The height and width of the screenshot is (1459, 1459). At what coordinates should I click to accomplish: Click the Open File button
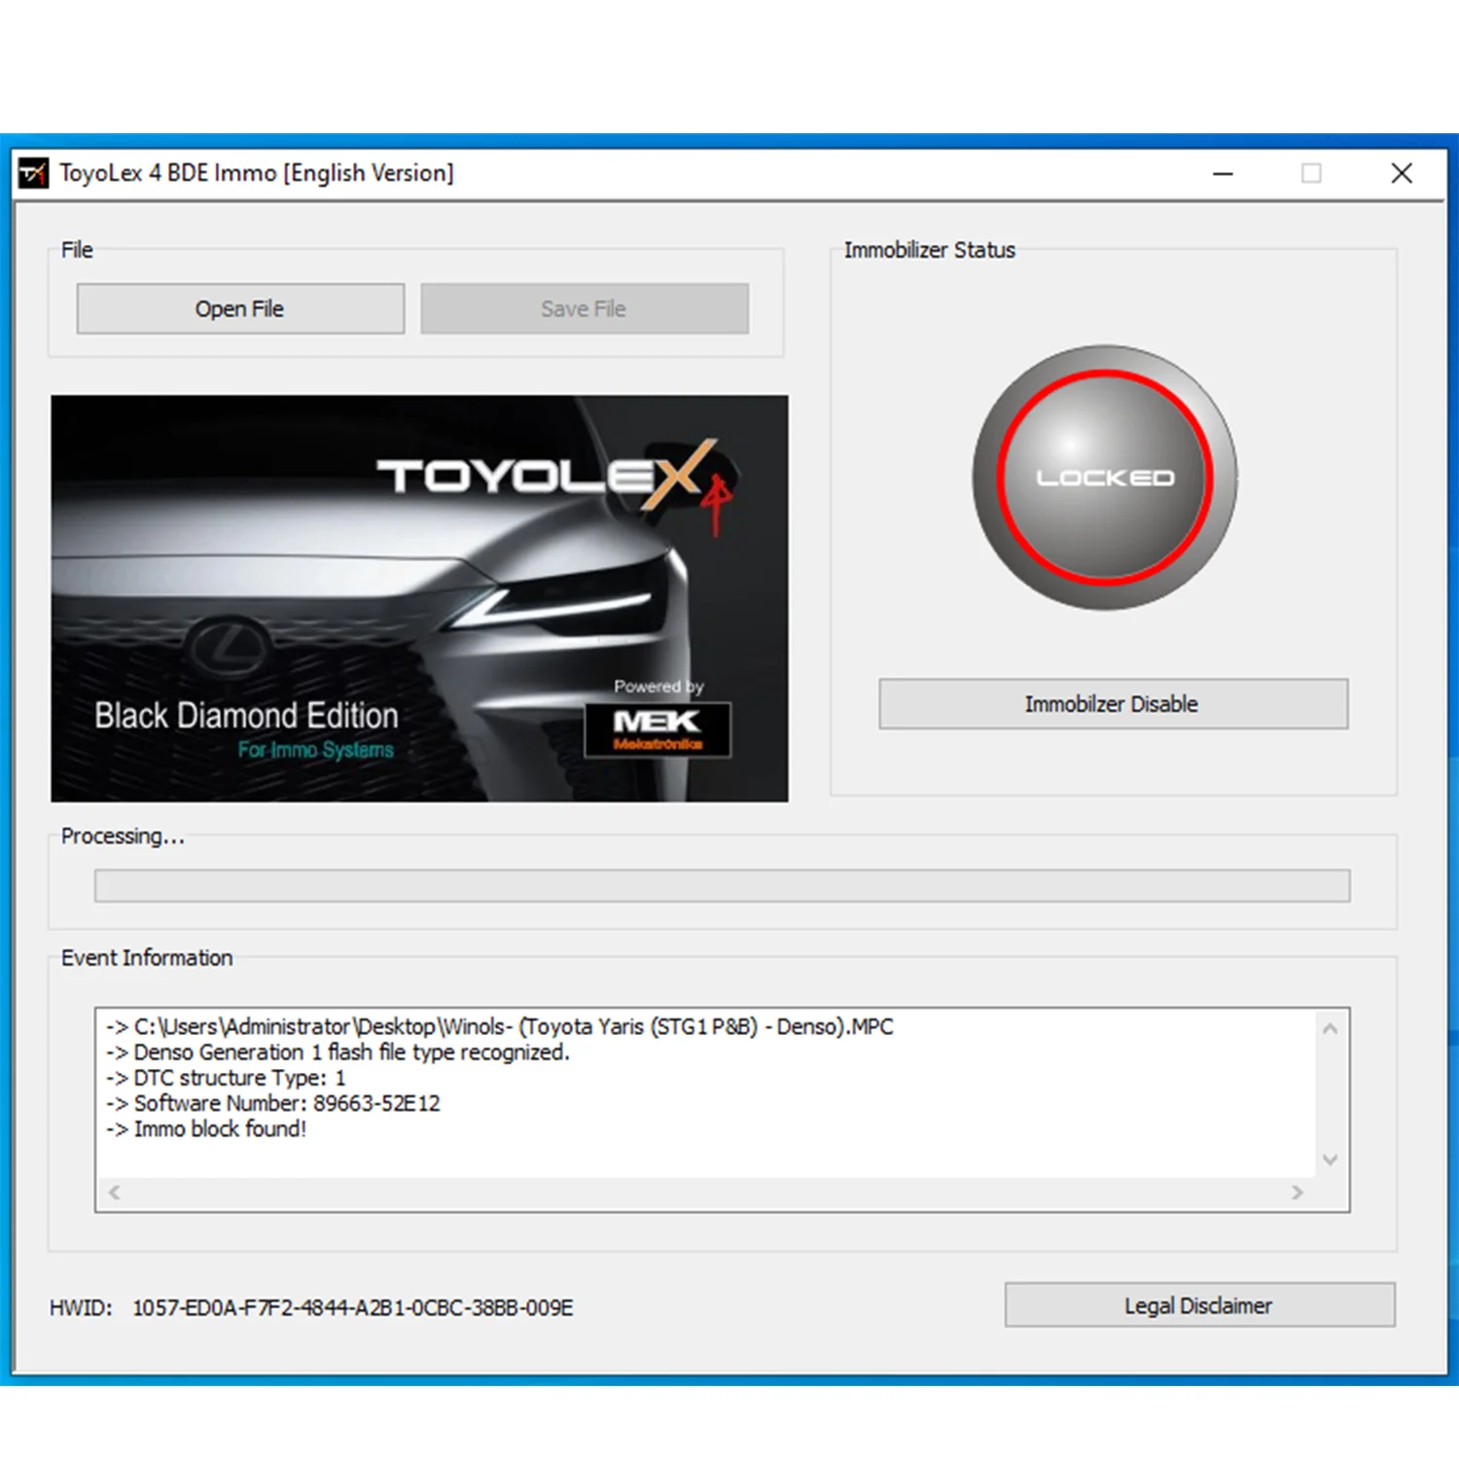(x=240, y=308)
